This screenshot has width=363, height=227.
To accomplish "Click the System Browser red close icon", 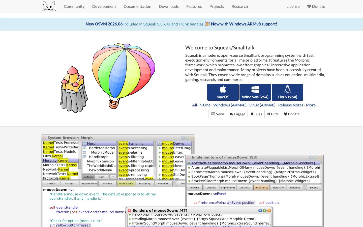I will (x=44, y=138).
